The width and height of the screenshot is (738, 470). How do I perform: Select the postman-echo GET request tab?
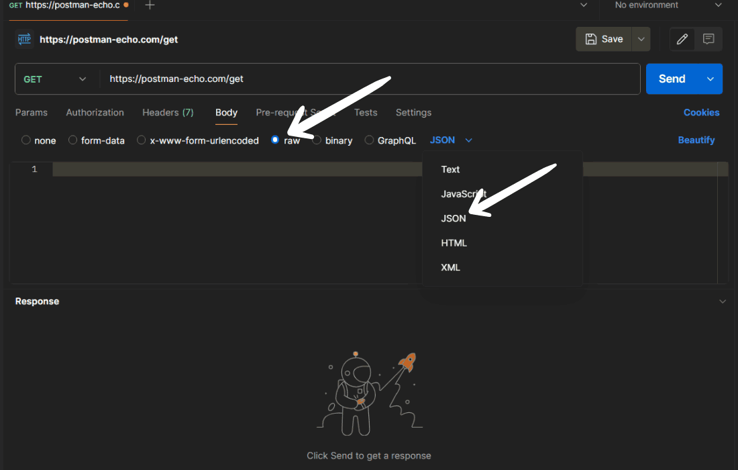pyautogui.click(x=68, y=5)
